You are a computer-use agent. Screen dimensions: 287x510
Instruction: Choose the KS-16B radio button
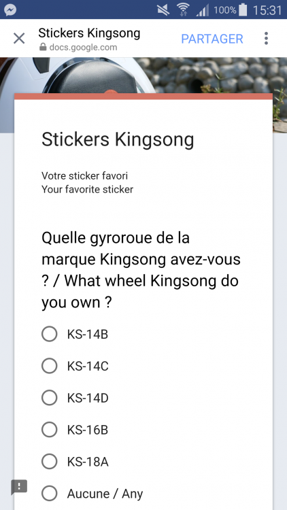click(x=50, y=430)
